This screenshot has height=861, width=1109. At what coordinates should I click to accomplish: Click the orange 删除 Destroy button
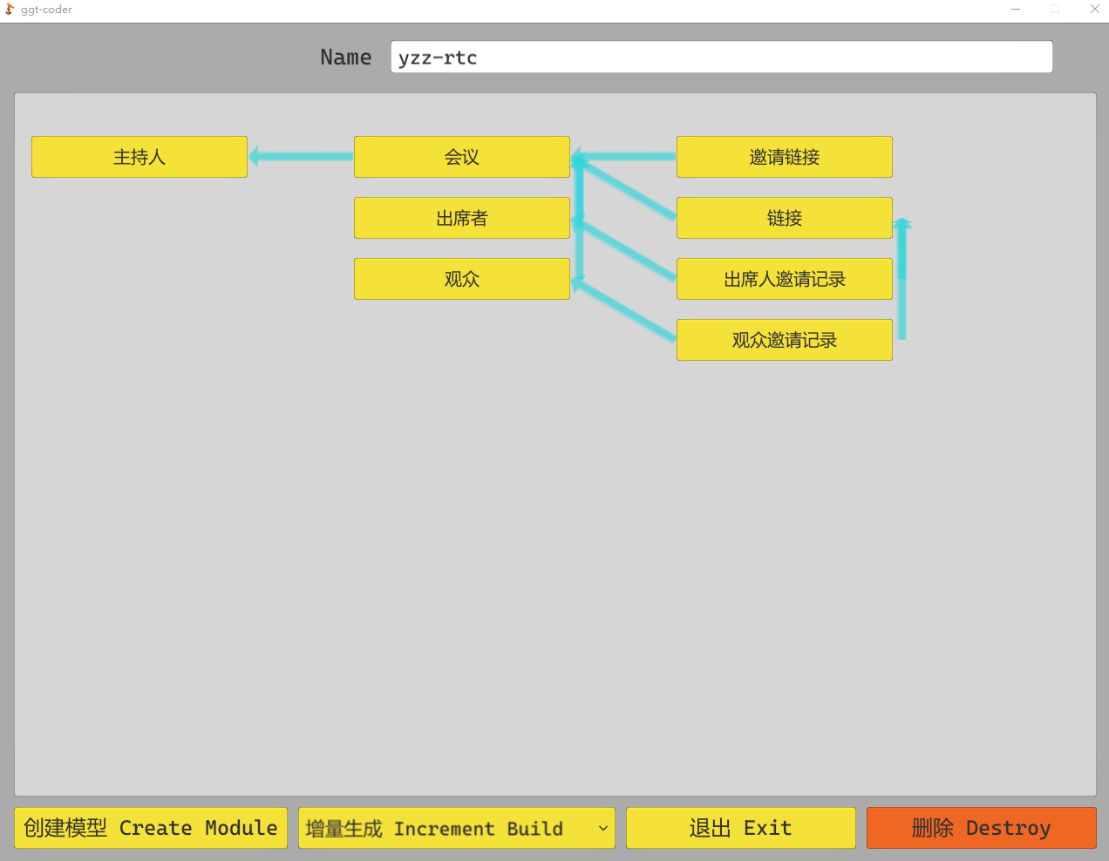pos(981,828)
